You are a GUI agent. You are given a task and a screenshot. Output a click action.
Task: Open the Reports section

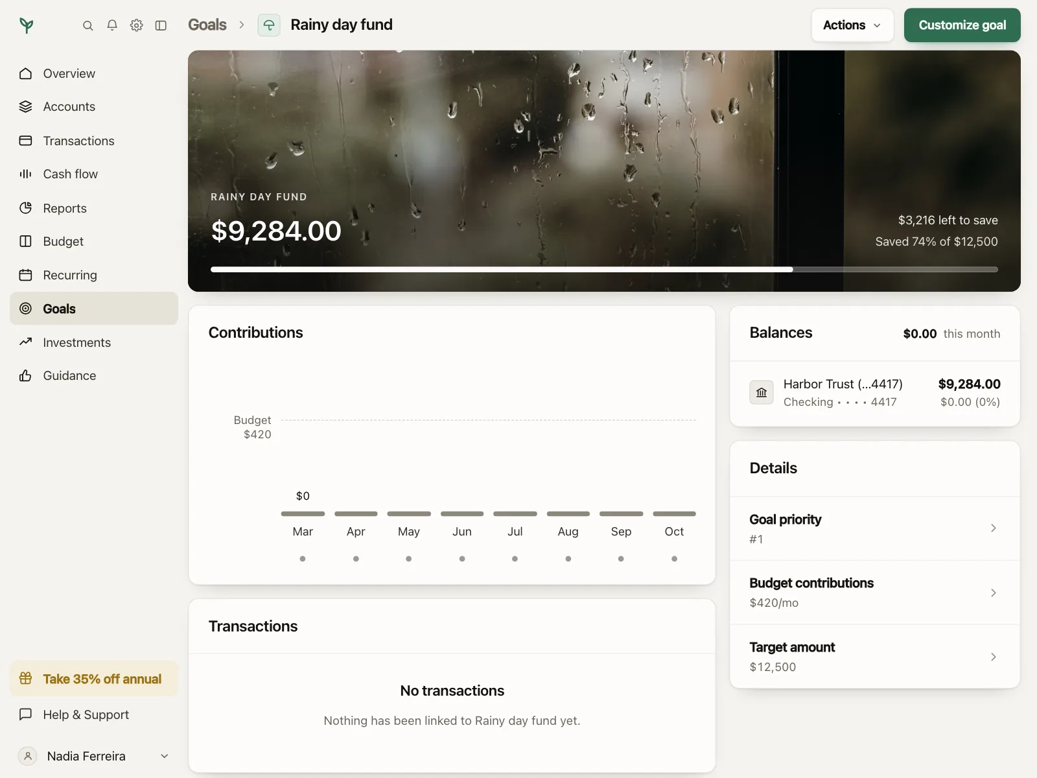point(94,208)
